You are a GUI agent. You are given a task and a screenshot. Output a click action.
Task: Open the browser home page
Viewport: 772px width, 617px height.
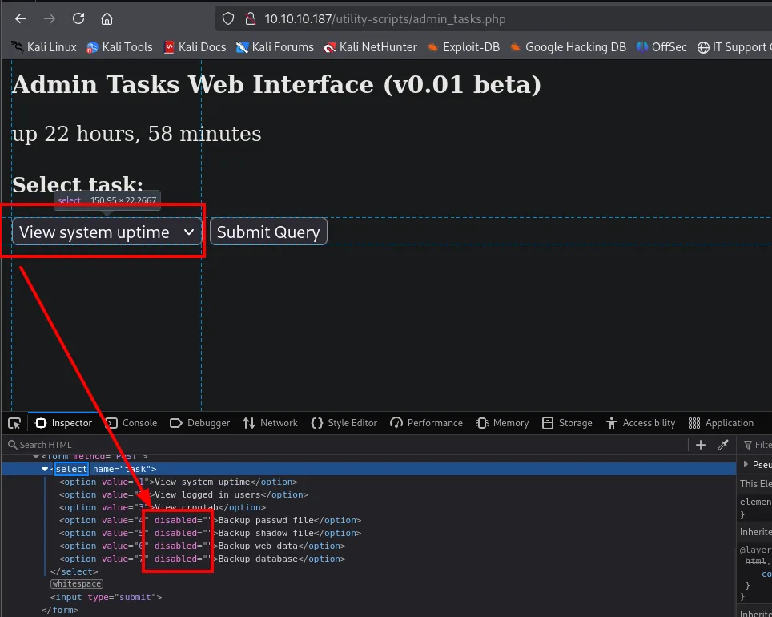click(x=107, y=18)
